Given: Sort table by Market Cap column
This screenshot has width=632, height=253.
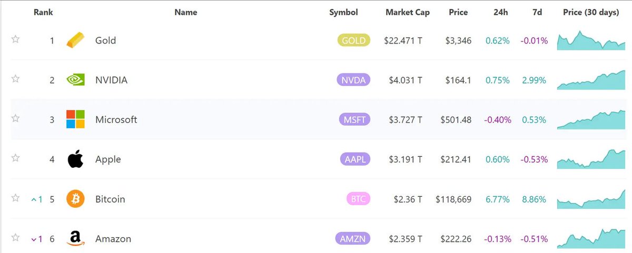Looking at the screenshot, I should tap(407, 13).
